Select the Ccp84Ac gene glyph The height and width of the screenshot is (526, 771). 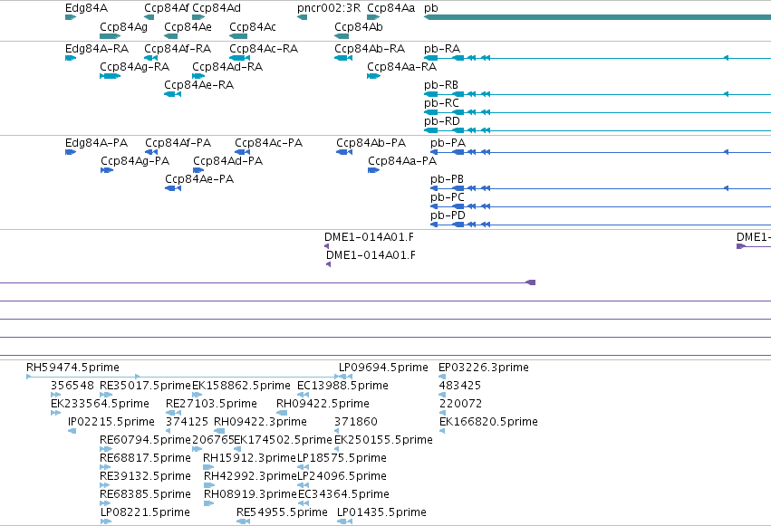coord(238,36)
